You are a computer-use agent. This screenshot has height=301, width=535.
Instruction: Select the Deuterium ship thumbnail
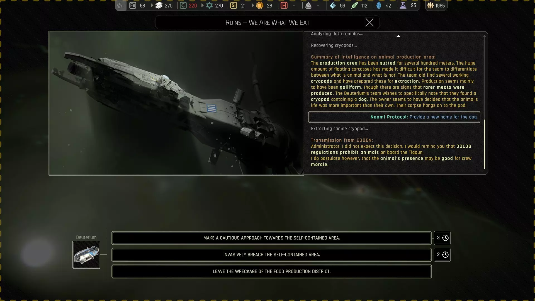86,254
